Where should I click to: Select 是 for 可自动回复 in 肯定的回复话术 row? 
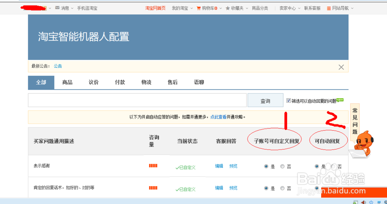(317, 188)
